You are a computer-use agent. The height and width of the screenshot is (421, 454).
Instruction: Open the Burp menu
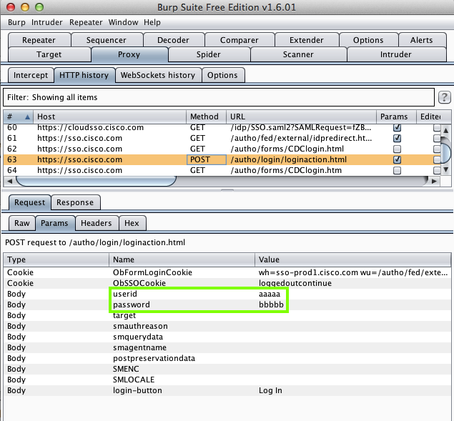[16, 22]
